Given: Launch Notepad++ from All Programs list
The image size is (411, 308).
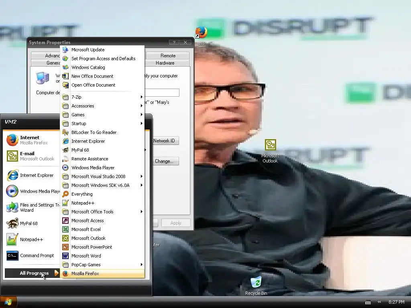Looking at the screenshot, I should tap(102, 203).
